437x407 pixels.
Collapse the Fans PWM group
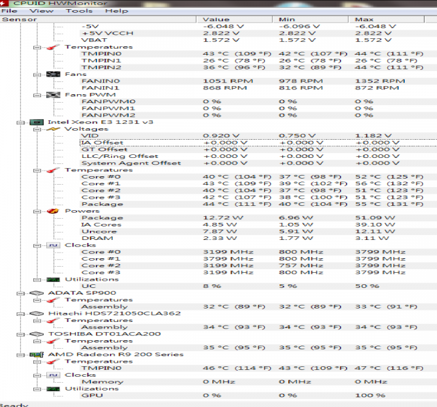[x=37, y=95]
